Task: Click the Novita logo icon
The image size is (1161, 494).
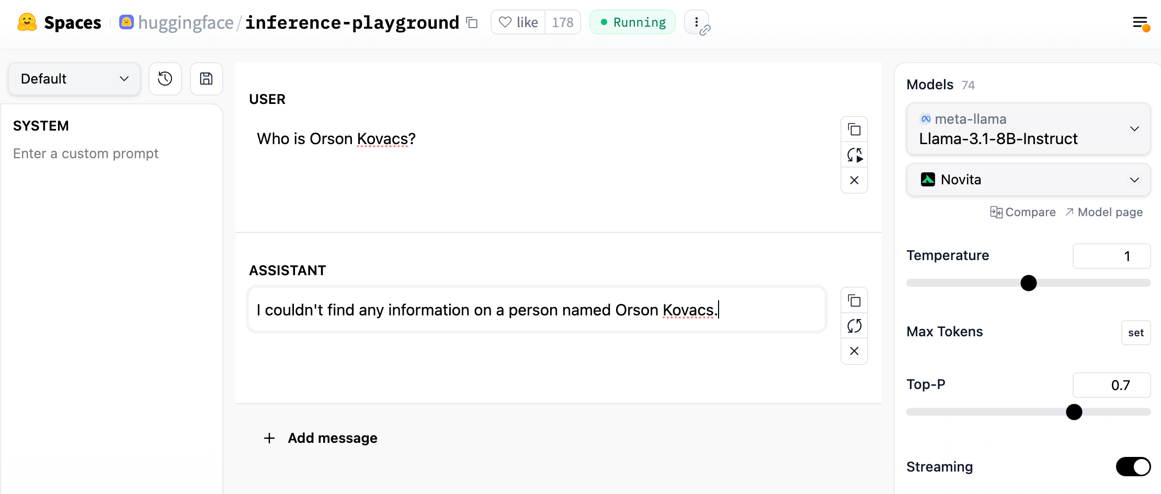Action: 928,180
